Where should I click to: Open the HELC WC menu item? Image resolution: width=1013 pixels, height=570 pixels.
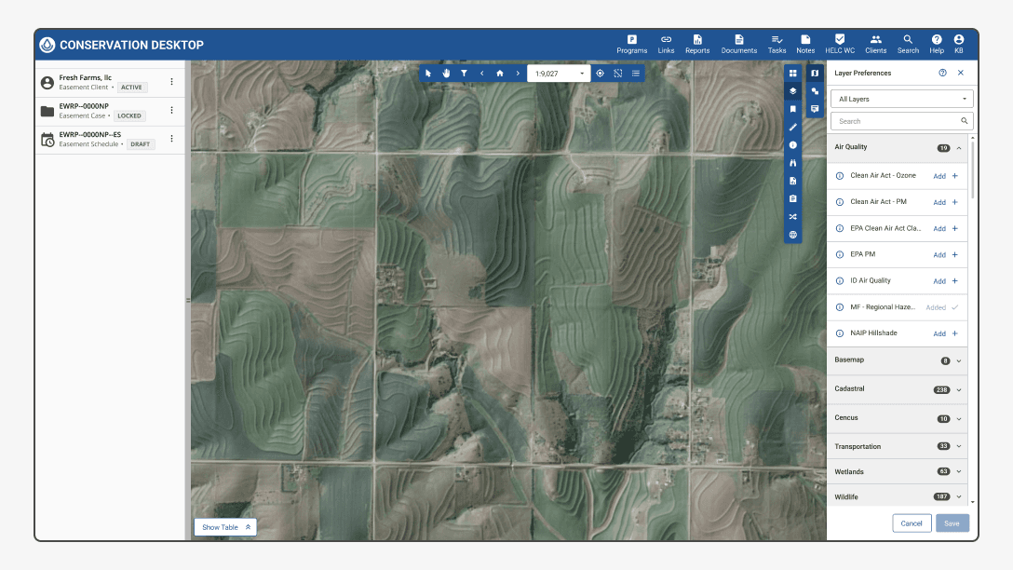pos(839,44)
